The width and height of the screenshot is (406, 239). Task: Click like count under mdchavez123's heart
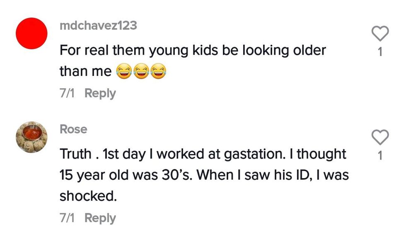[380, 52]
